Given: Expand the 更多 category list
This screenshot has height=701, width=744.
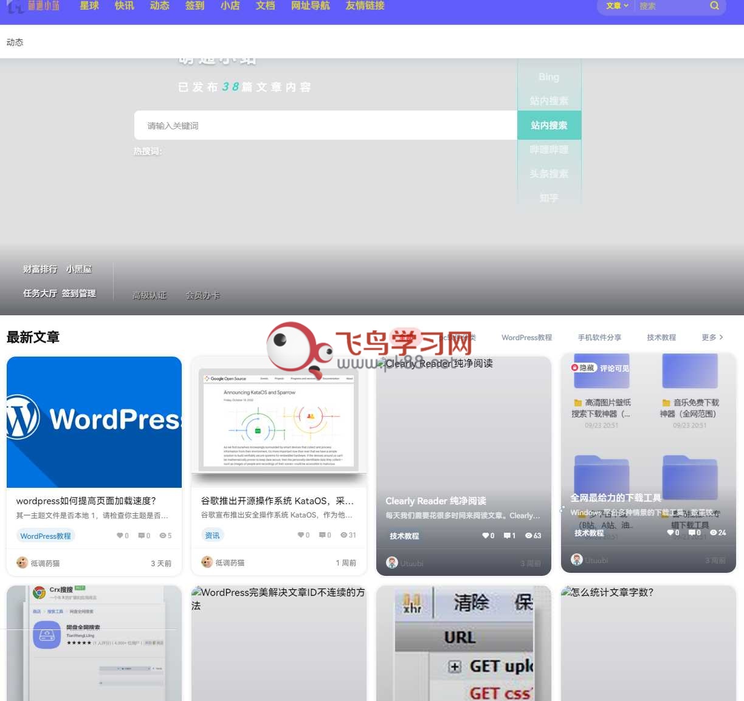Looking at the screenshot, I should point(712,337).
